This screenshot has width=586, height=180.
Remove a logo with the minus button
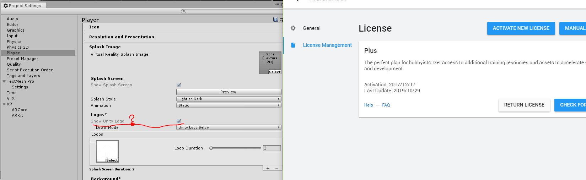click(x=277, y=168)
